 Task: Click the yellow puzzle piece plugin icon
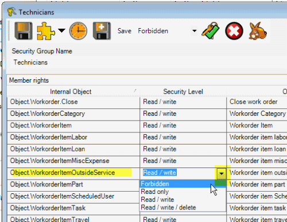[46, 31]
